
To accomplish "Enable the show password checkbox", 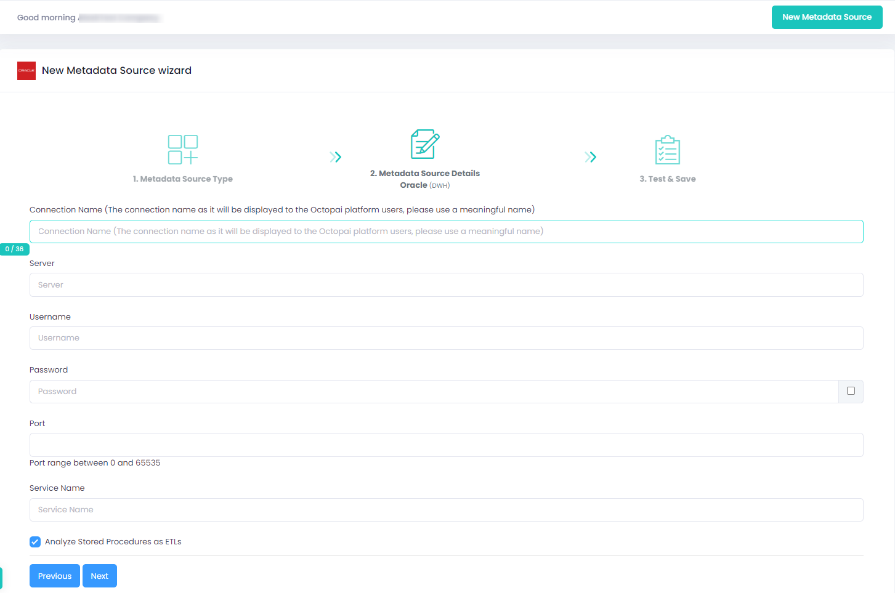I will tap(850, 391).
